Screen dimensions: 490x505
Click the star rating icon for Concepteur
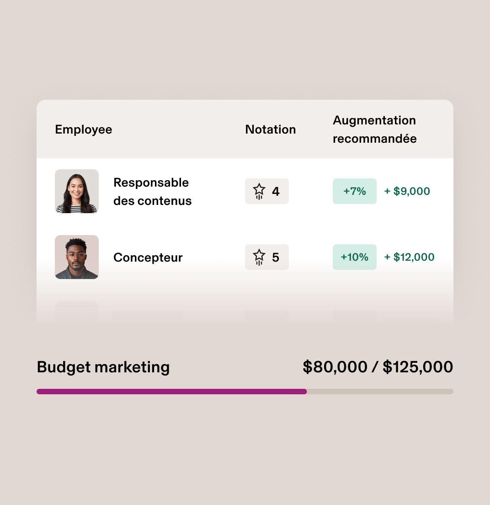tap(260, 257)
